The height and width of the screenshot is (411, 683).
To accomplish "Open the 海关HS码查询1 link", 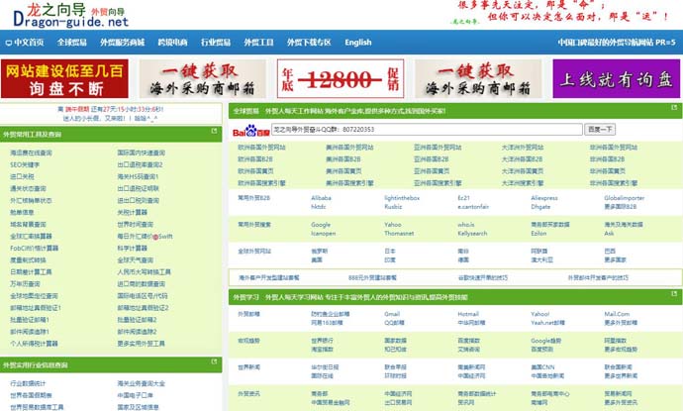I will pyautogui.click(x=138, y=176).
